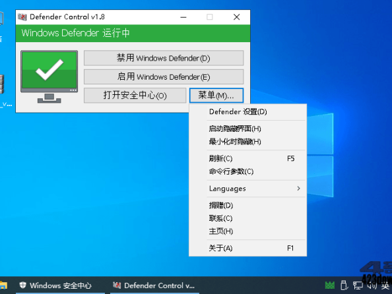Viewport: 392px width, 294px height.
Task: Click the Windows Security shield taskbar icon
Action: point(22,285)
